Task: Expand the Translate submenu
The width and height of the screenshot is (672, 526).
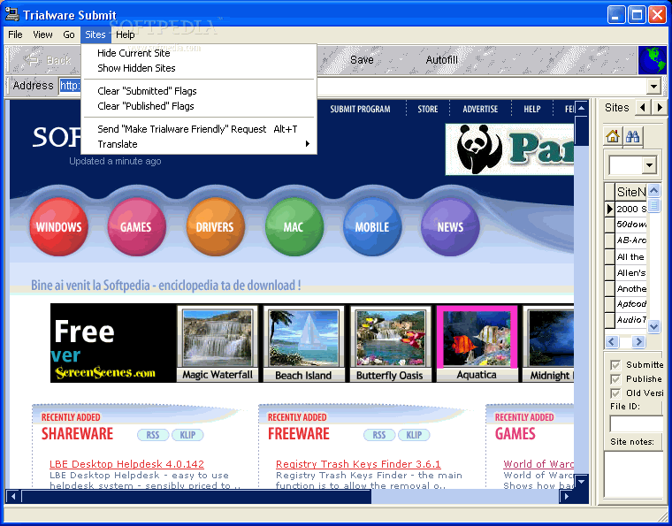Action: tap(197, 144)
